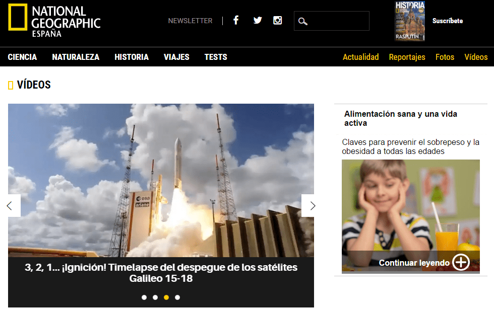Screen dimensions: 494x312
Task: Click the Historia Rasputin magazine cover
Action: pos(410,21)
